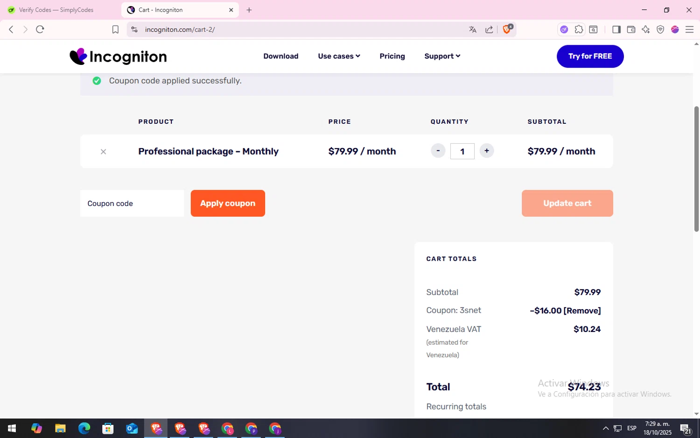This screenshot has height=438, width=700.
Task: Open the Professional package – Monthly product link
Action: (208, 151)
